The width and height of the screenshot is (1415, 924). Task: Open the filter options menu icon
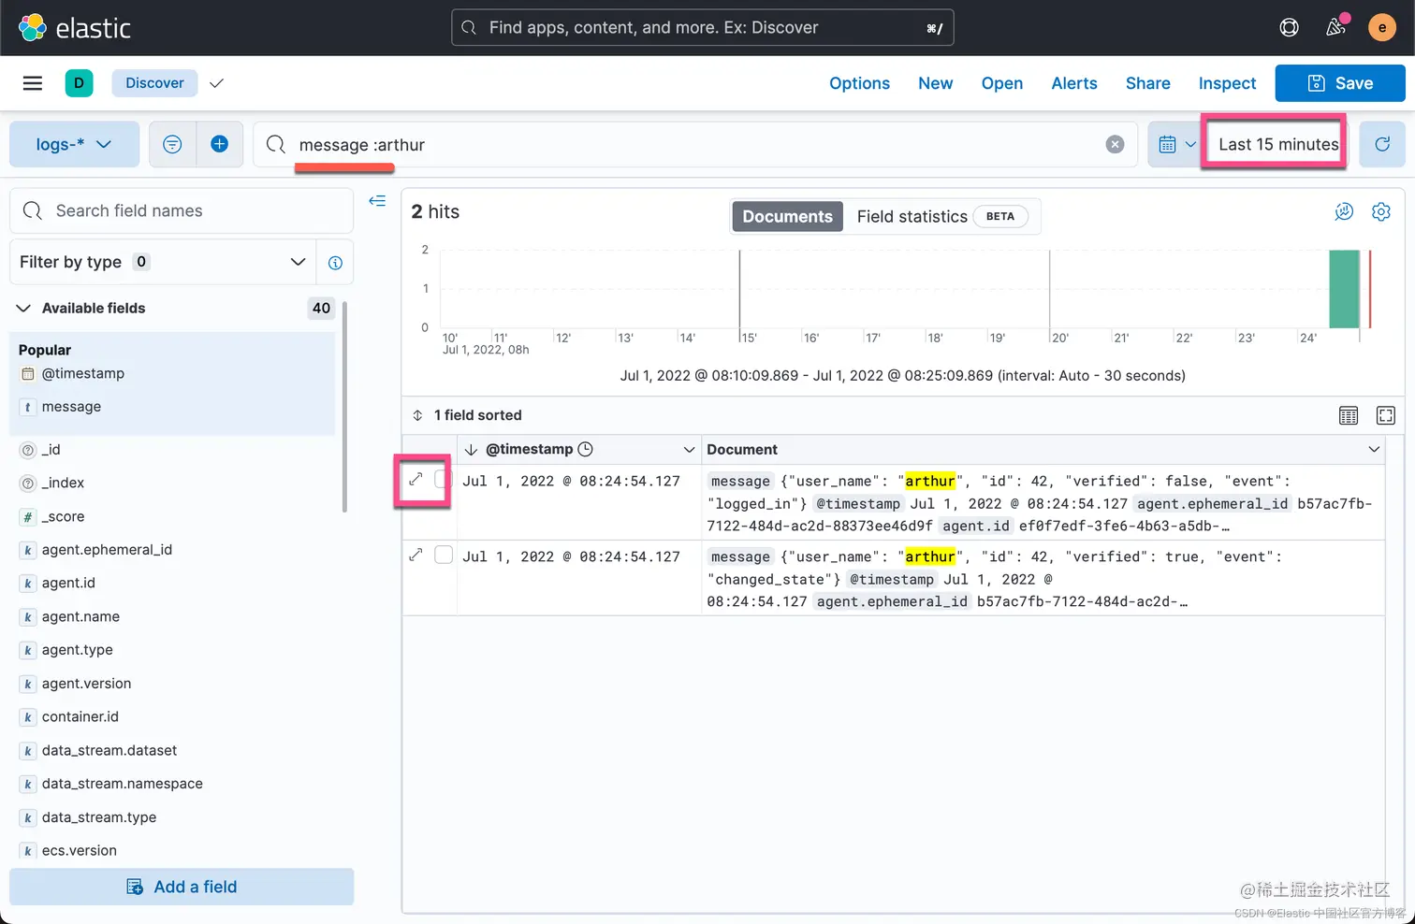172,144
